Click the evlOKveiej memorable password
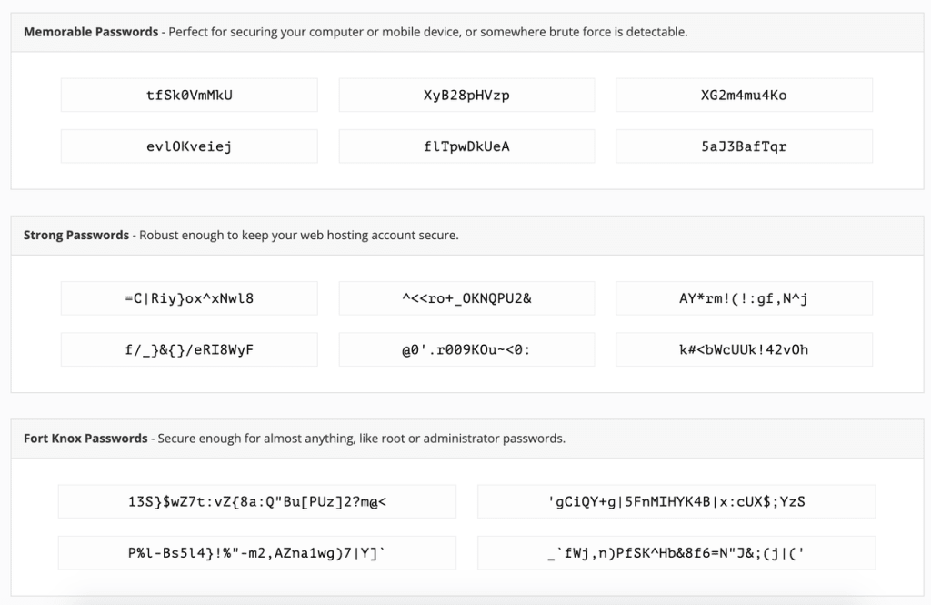 coord(188,146)
